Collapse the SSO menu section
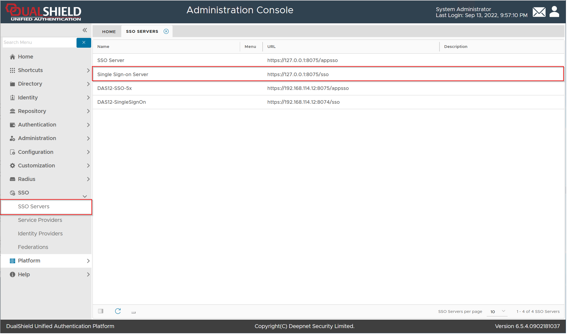Viewport: 567px width, 334px height. click(85, 196)
